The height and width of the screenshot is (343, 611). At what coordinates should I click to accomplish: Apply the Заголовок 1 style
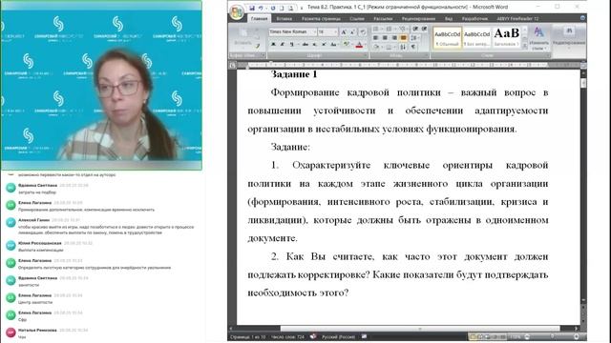pyautogui.click(x=507, y=38)
